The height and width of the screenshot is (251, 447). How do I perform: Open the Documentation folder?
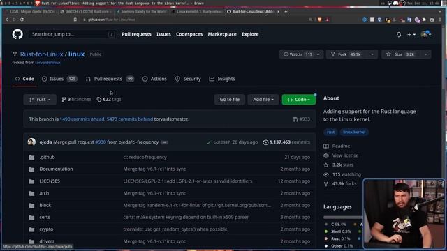[56, 169]
